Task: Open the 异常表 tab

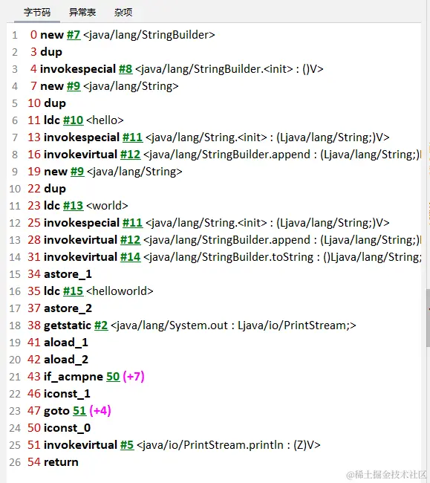Action: (82, 13)
